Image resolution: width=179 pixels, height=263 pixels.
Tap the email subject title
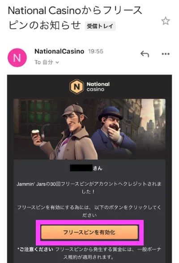pyautogui.click(x=75, y=18)
